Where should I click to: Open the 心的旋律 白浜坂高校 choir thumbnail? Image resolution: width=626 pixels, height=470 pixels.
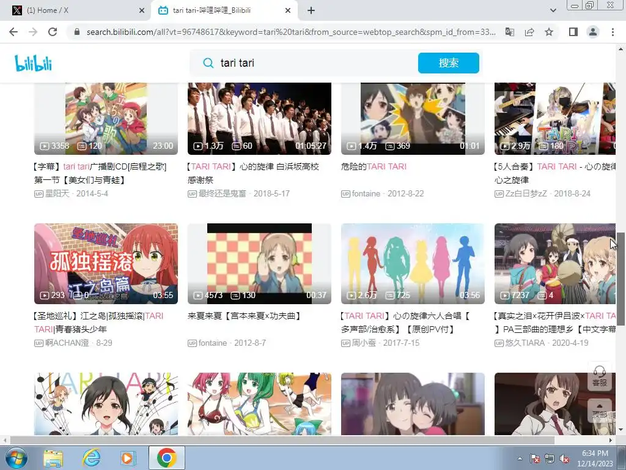[x=259, y=119]
